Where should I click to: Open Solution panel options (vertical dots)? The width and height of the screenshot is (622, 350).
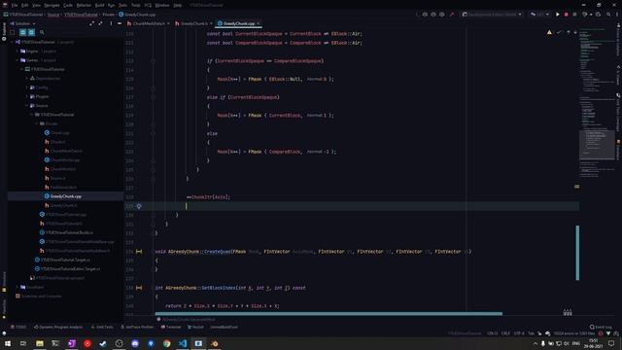tap(111, 23)
